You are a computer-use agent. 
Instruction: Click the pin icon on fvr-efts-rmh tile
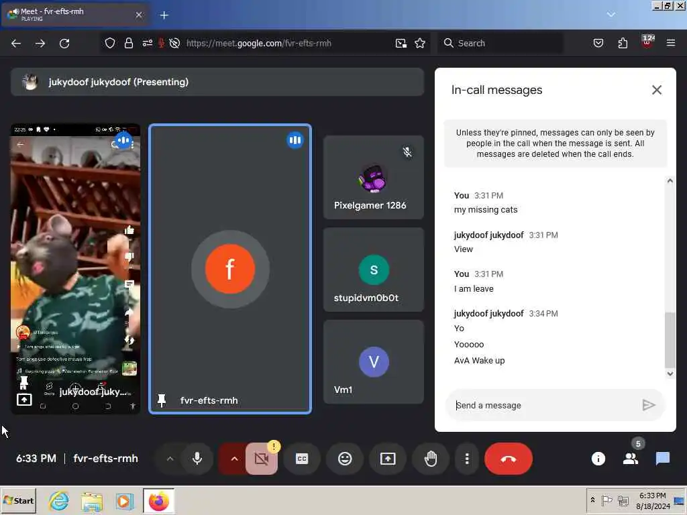[x=161, y=400]
